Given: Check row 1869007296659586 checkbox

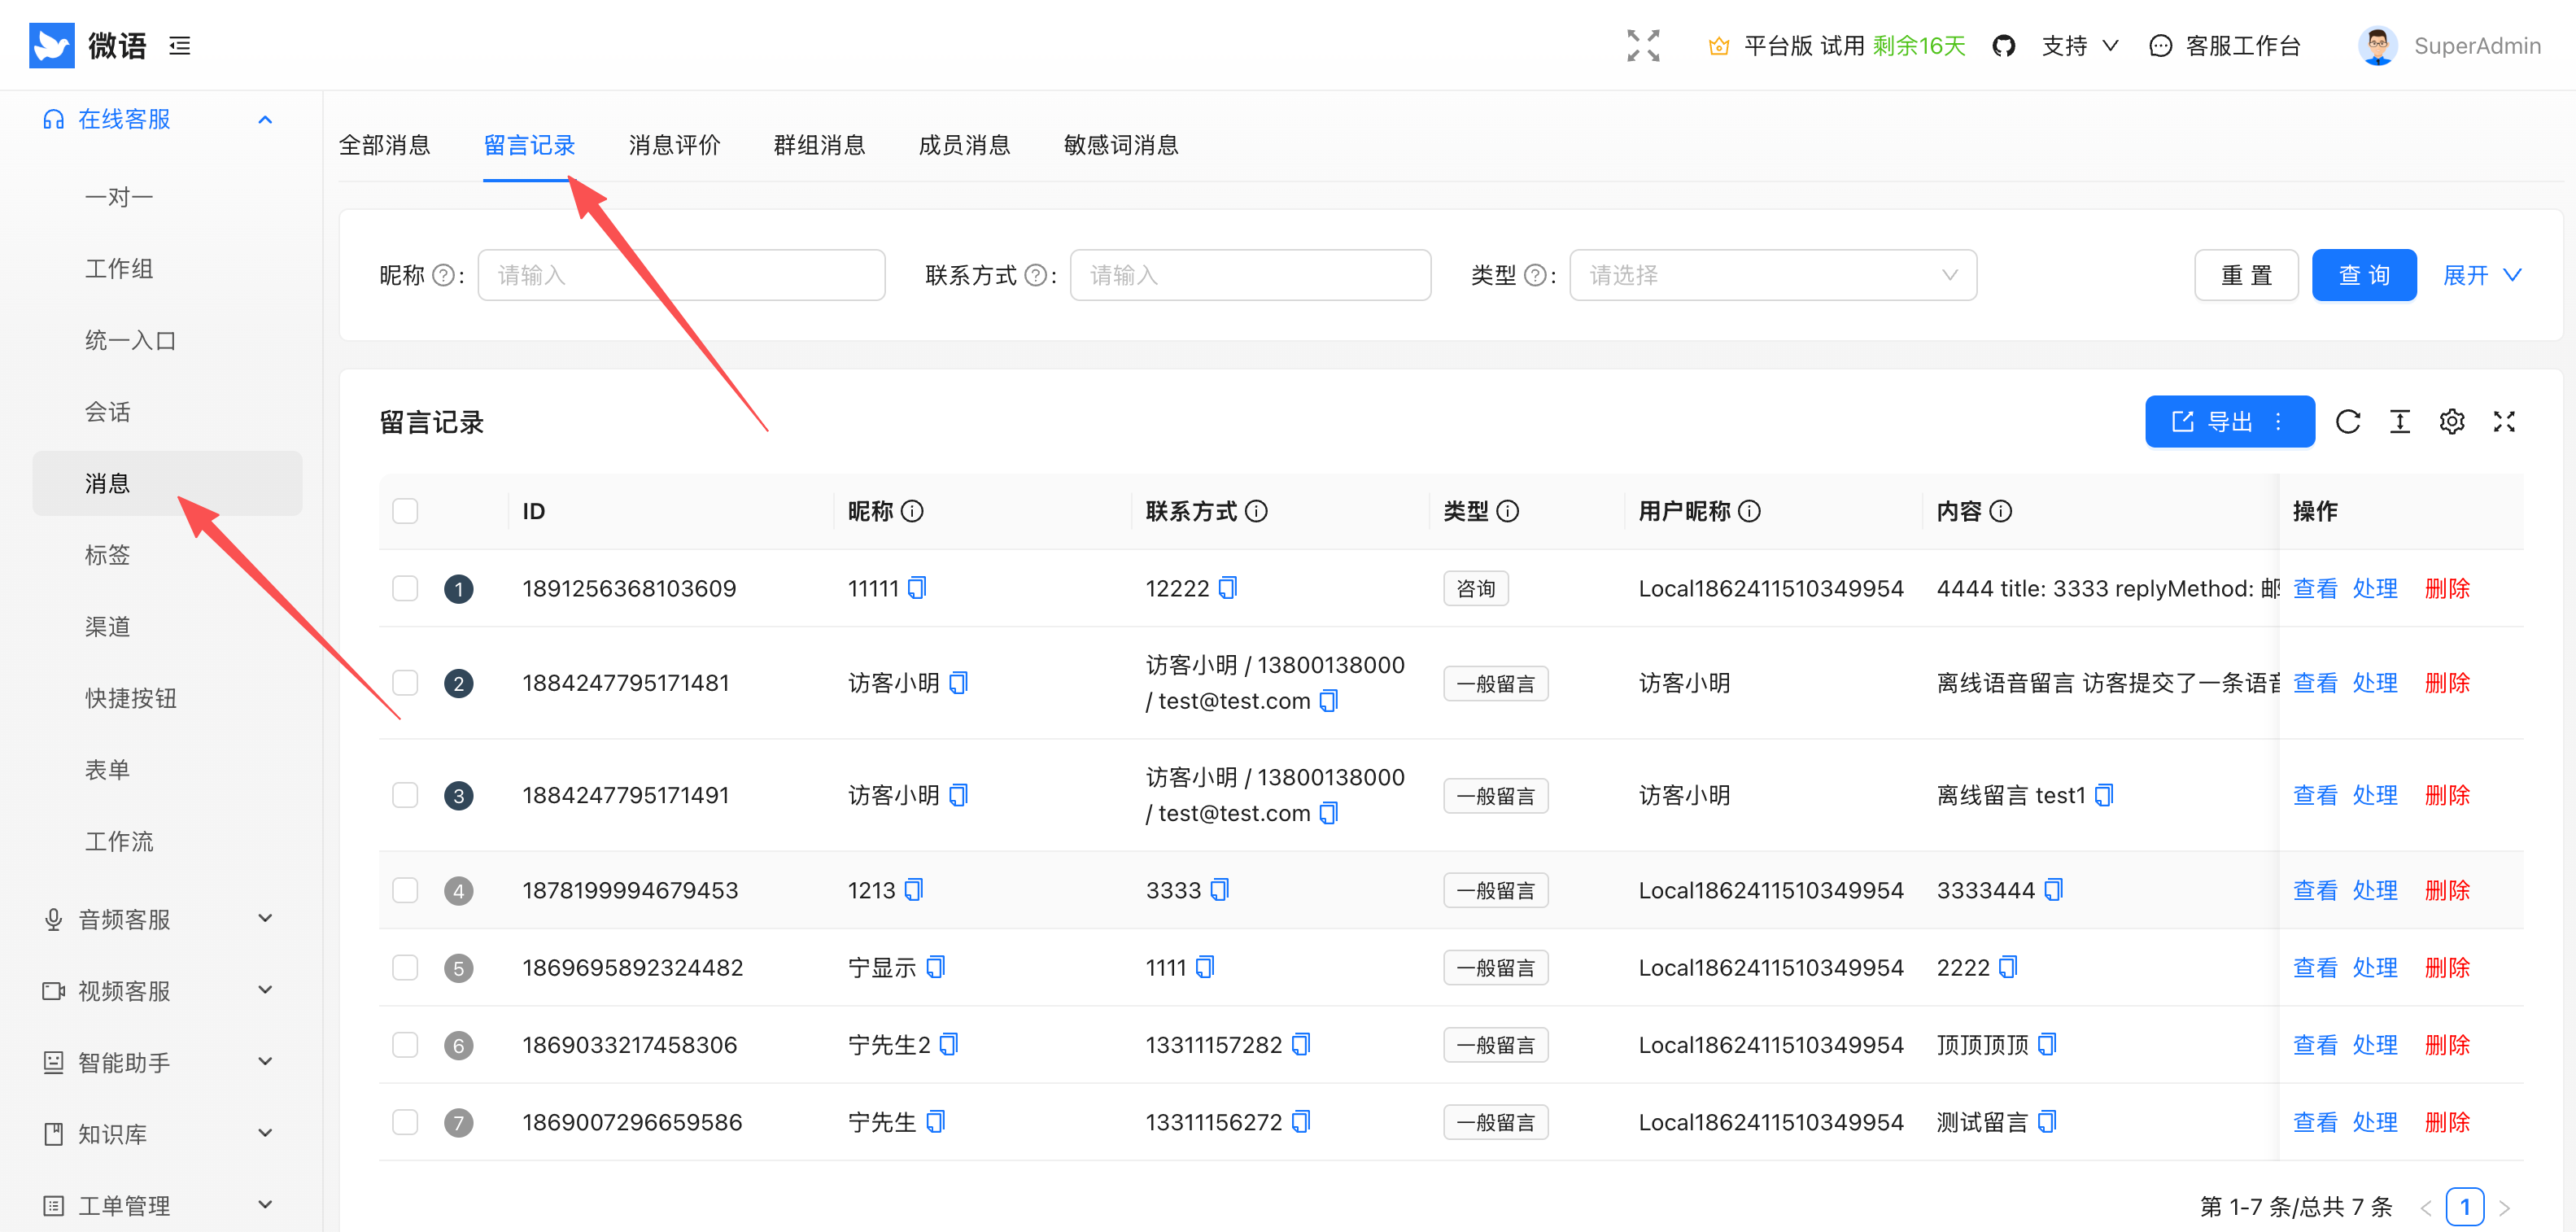Looking at the screenshot, I should pyautogui.click(x=405, y=1122).
